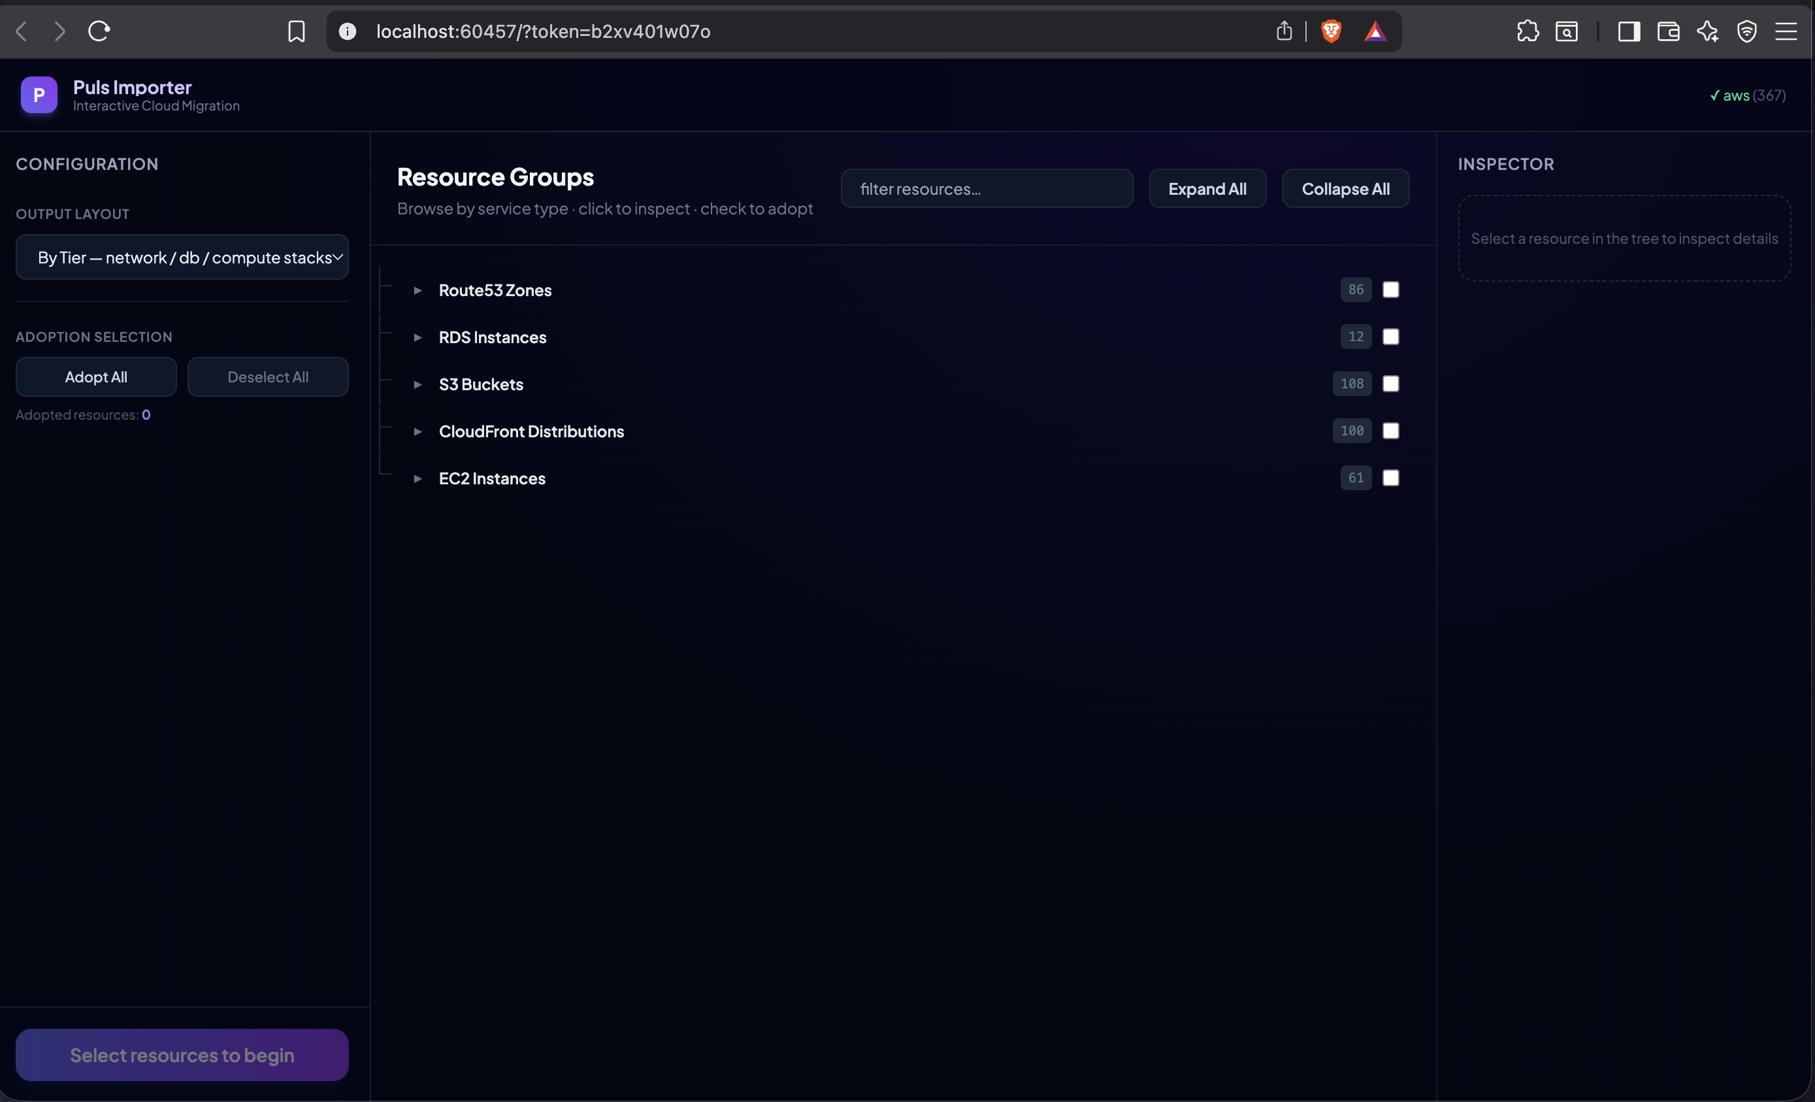Expand the Route53 Zones arrow
This screenshot has height=1102, width=1815.
[417, 290]
